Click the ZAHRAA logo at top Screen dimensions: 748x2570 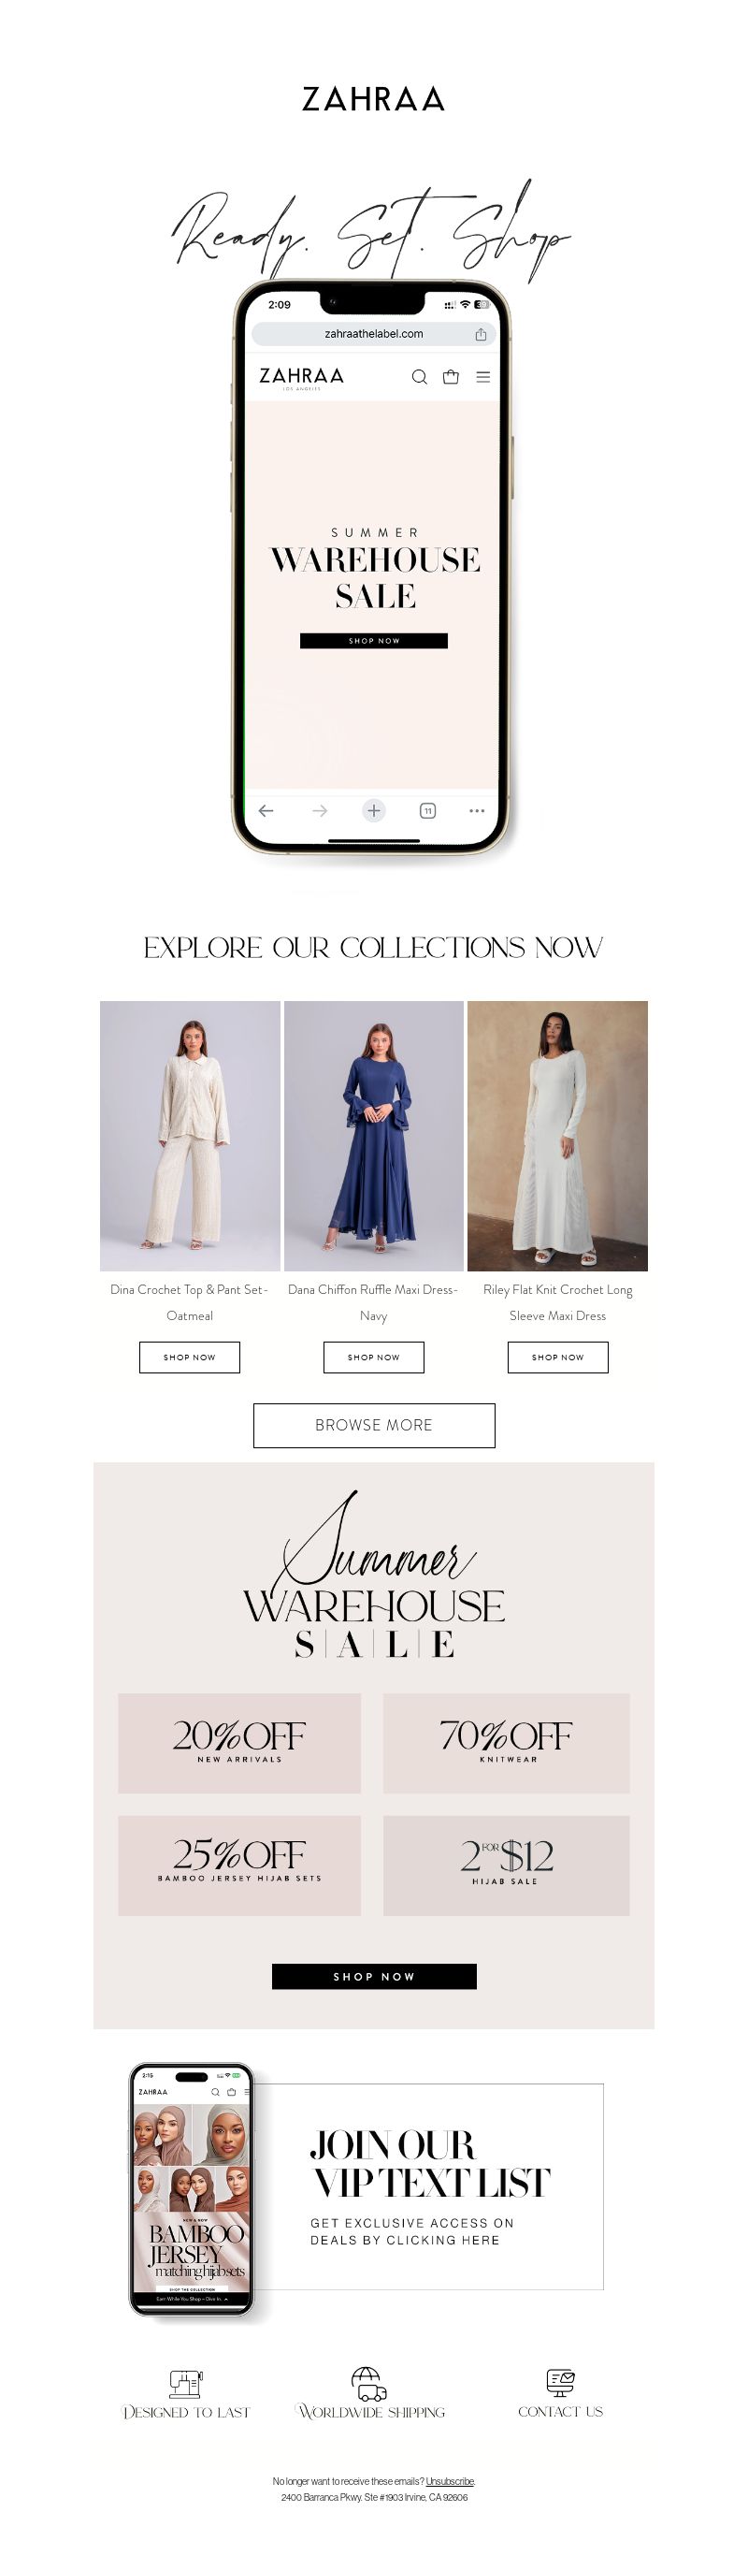click(373, 99)
